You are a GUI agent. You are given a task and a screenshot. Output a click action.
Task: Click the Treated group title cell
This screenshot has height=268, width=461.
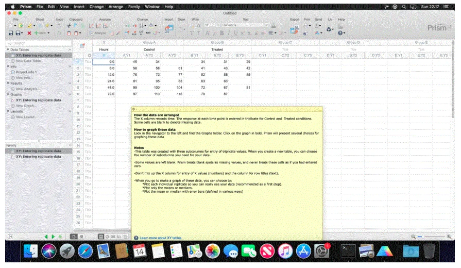point(217,49)
